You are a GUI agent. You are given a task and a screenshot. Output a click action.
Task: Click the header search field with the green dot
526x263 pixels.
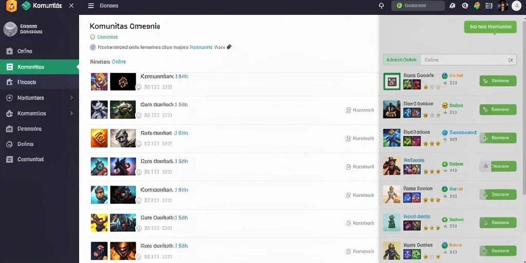click(x=418, y=6)
